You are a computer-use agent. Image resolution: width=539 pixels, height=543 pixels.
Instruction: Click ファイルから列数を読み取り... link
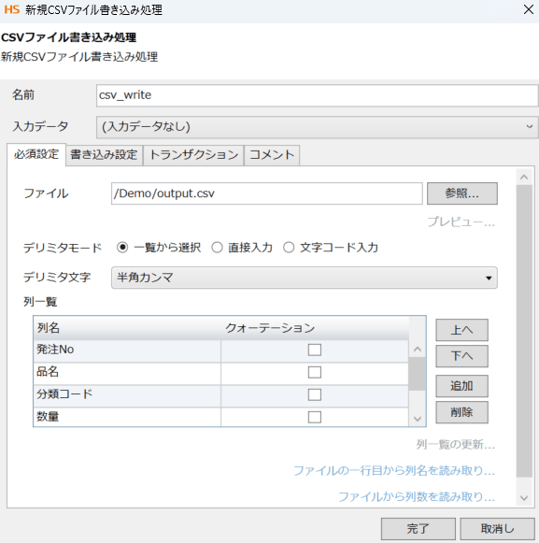point(417,497)
